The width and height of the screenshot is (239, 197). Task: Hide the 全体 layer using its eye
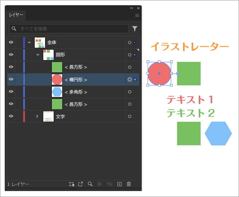(11, 42)
